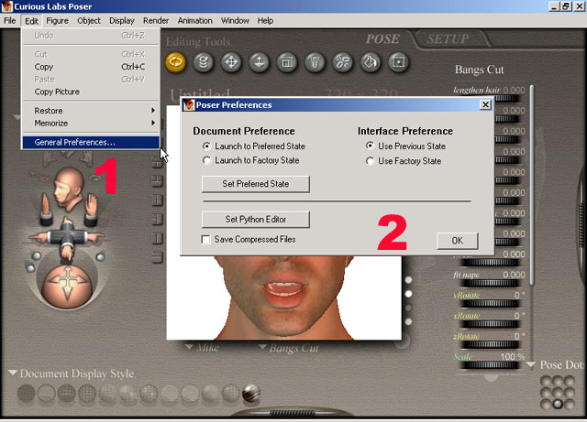
Task: Switch to the POSE room tab
Action: click(x=382, y=38)
